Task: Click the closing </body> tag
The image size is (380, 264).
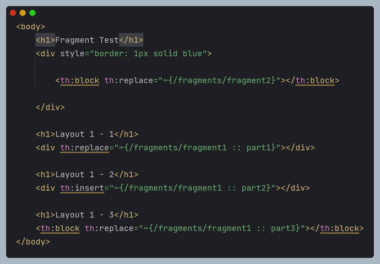Action: (x=33, y=242)
